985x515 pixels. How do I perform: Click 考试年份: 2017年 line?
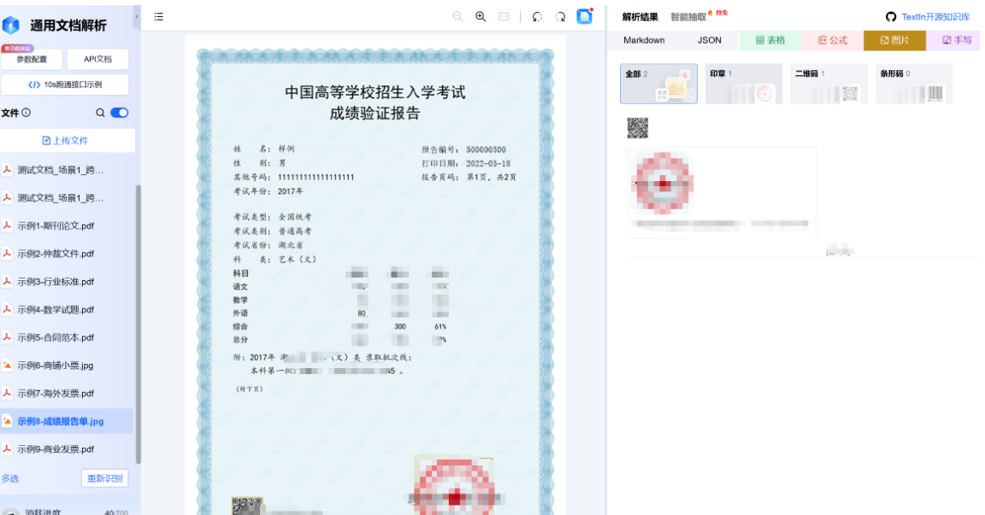268,191
